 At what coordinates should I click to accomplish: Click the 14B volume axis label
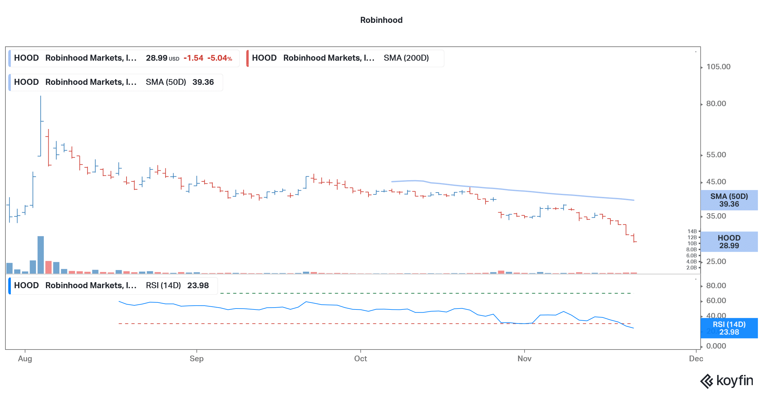692,231
